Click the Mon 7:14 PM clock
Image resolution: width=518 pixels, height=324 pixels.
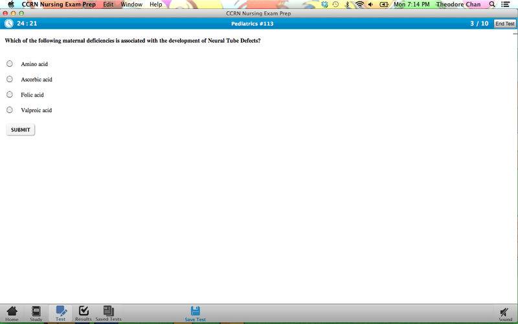[x=412, y=5]
